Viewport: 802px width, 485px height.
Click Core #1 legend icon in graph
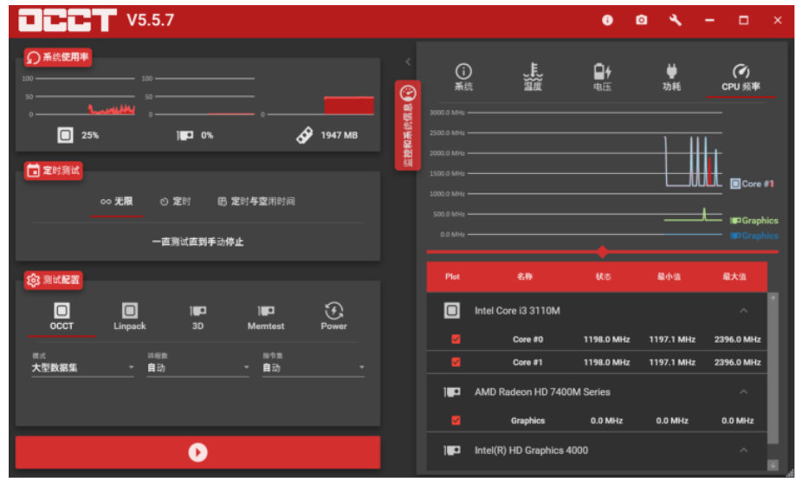tap(735, 184)
